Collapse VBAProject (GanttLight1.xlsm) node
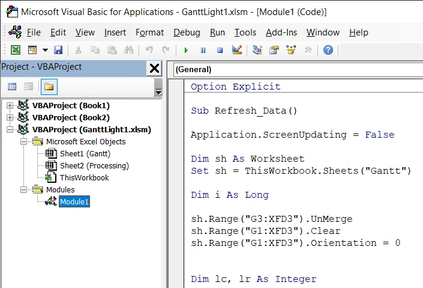The height and width of the screenshot is (288, 423). [x=10, y=129]
